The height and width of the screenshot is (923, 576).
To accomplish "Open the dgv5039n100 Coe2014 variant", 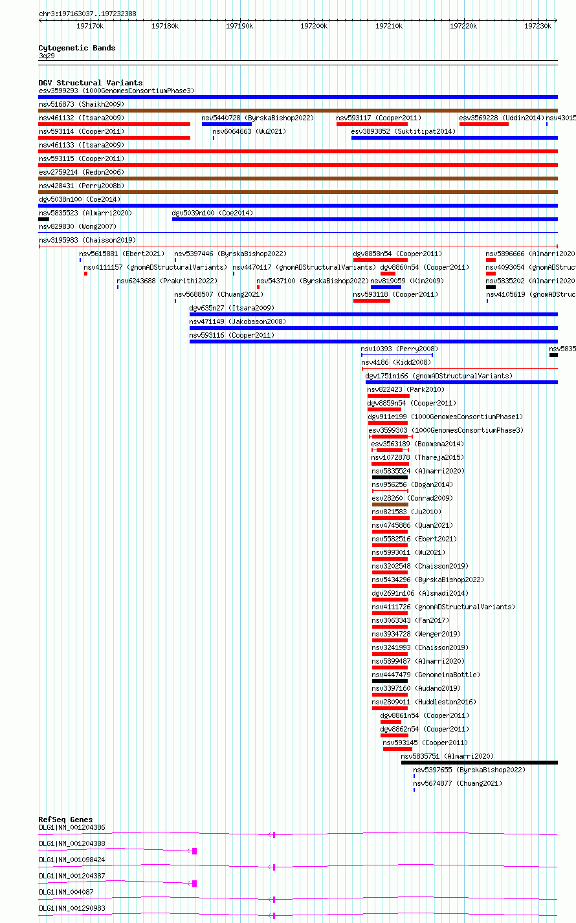I will tap(365, 219).
